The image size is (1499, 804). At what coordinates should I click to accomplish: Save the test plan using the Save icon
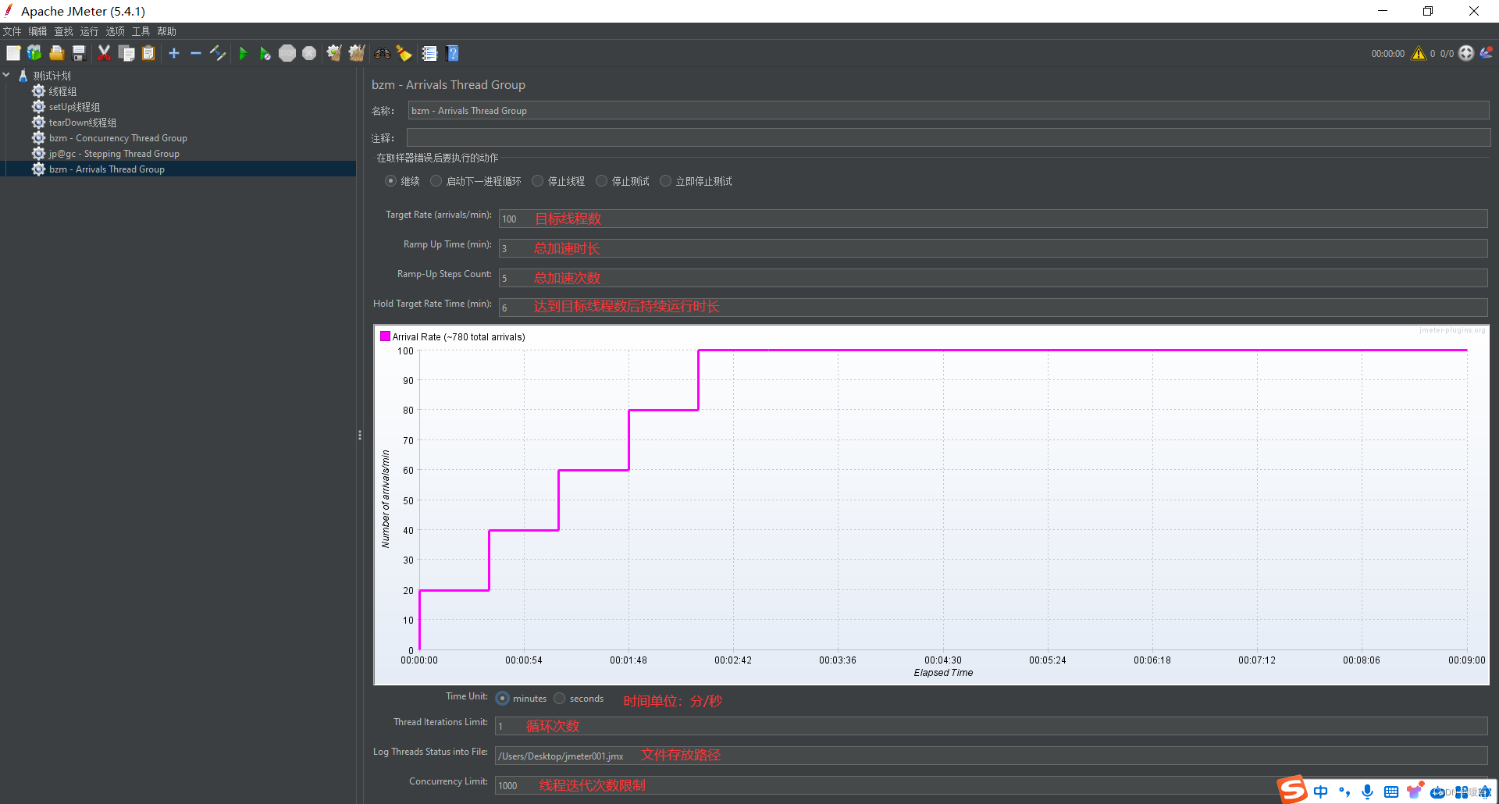[x=78, y=53]
